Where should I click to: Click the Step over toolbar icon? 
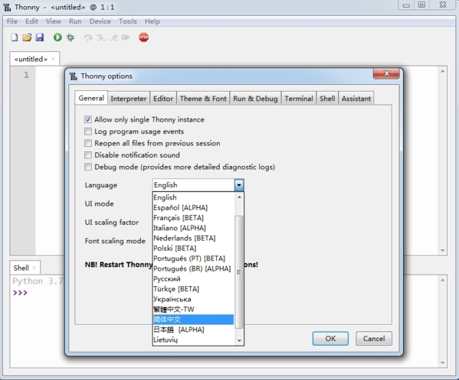coord(88,37)
